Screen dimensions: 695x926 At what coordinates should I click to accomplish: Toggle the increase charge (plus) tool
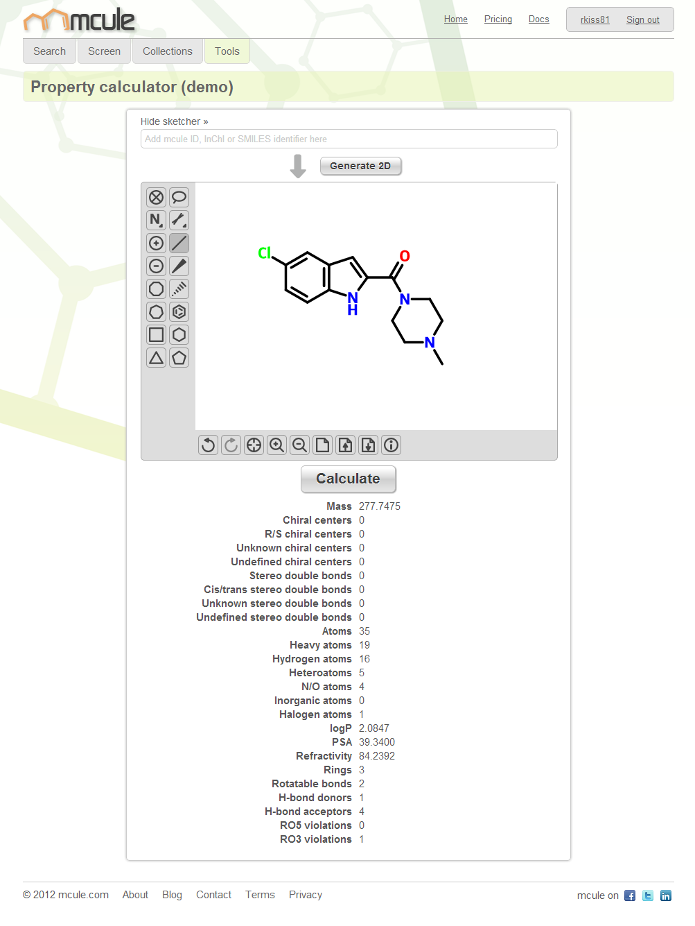pos(157,243)
